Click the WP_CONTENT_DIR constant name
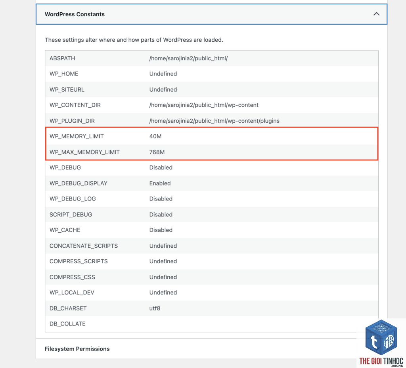The height and width of the screenshot is (368, 406). pos(75,105)
